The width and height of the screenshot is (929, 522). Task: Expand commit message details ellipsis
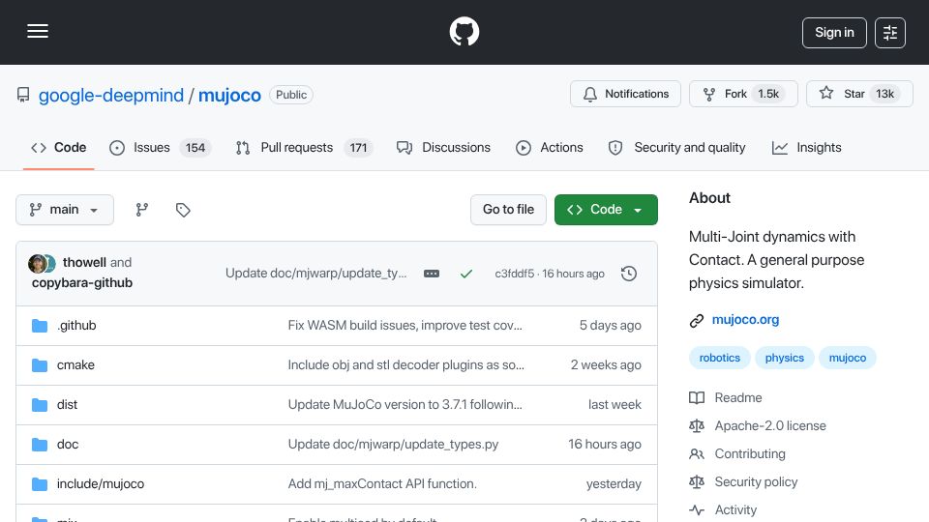[432, 274]
